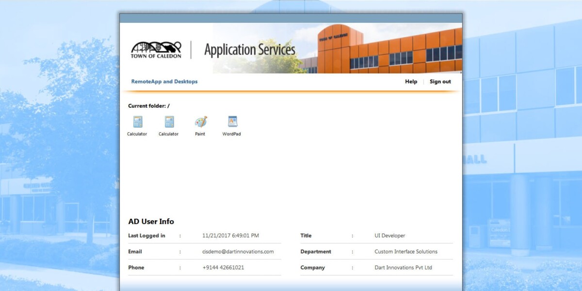Viewport: 582px width, 291px height.
Task: Open the second Calculator icon beside Paint
Action: tap(169, 122)
